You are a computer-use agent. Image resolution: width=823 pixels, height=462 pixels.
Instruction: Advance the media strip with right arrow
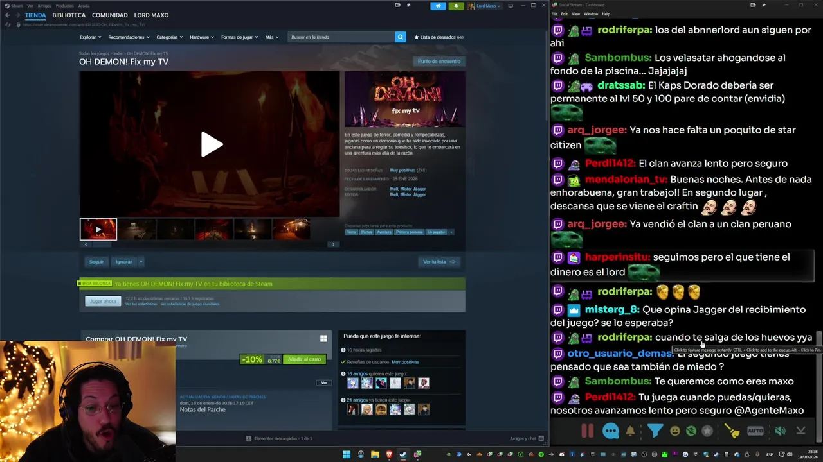point(333,244)
